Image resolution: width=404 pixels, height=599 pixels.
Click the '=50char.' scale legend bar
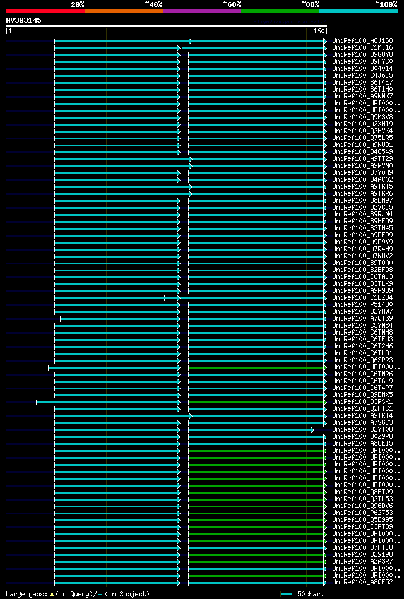pyautogui.click(x=287, y=595)
